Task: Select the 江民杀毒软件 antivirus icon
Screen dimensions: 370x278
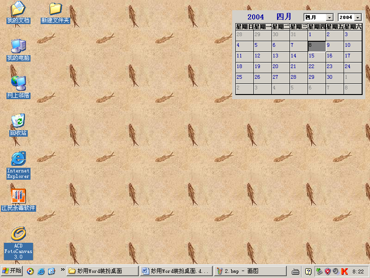Action: (18, 200)
